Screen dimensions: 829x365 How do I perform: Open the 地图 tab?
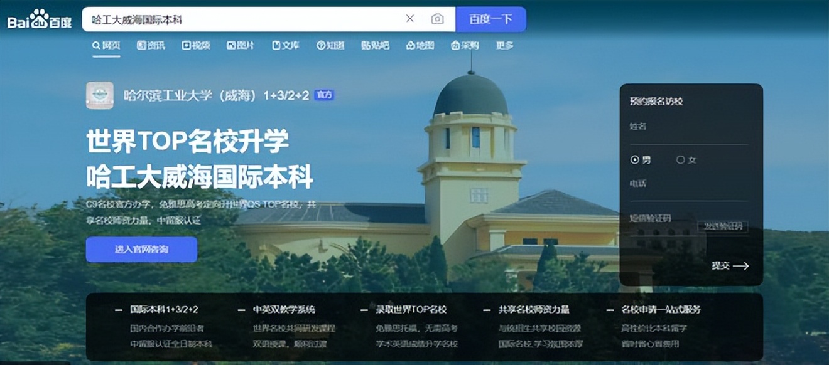420,45
